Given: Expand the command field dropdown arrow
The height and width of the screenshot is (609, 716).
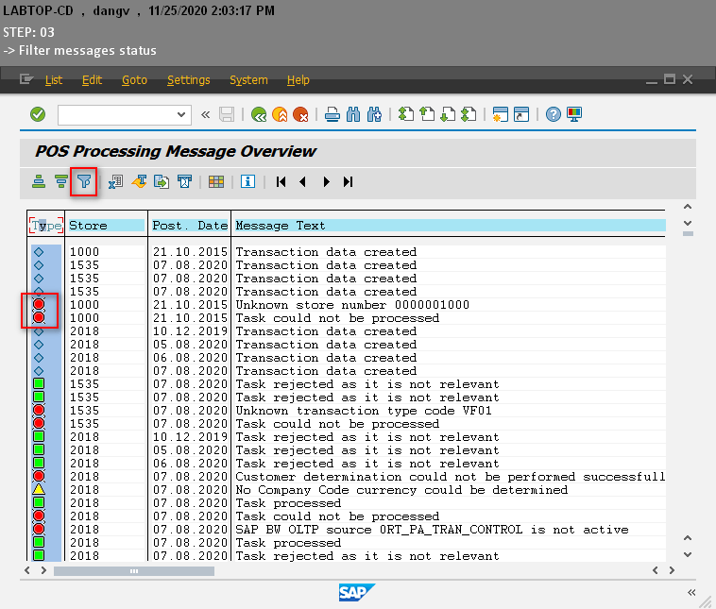Looking at the screenshot, I should tap(182, 114).
